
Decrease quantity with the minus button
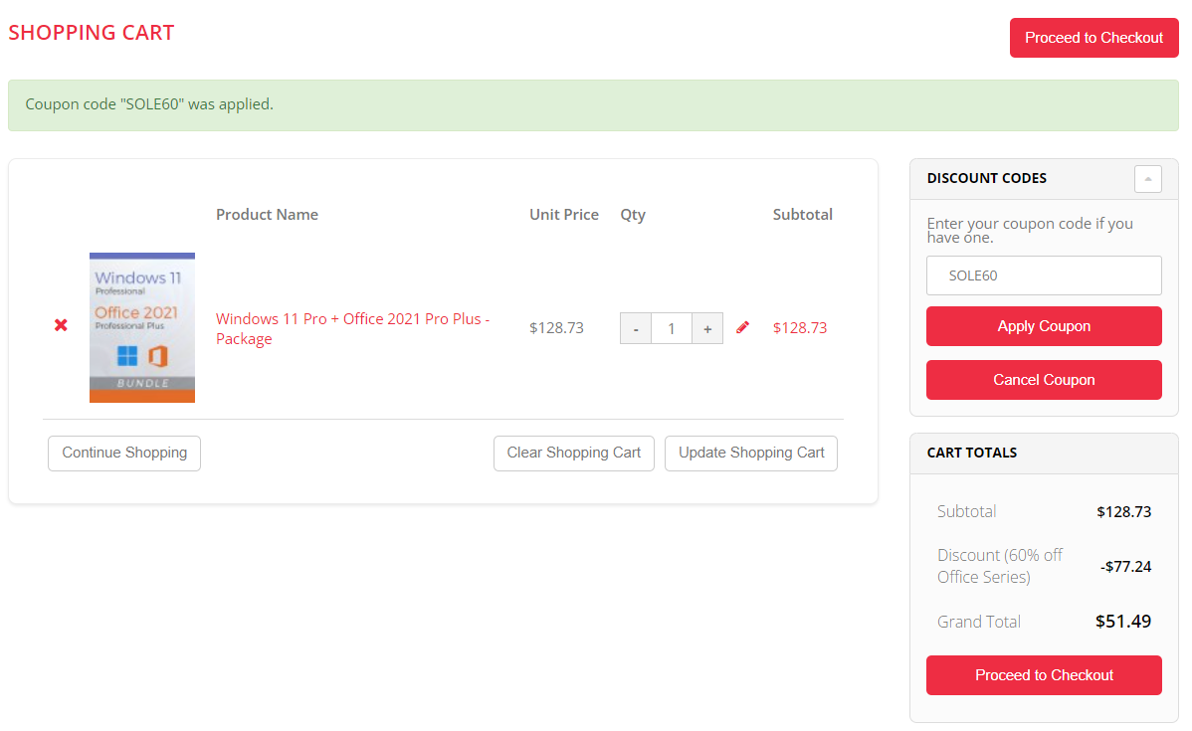[x=636, y=328]
